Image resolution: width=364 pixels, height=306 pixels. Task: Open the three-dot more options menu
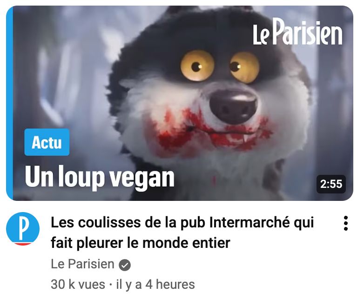345,223
